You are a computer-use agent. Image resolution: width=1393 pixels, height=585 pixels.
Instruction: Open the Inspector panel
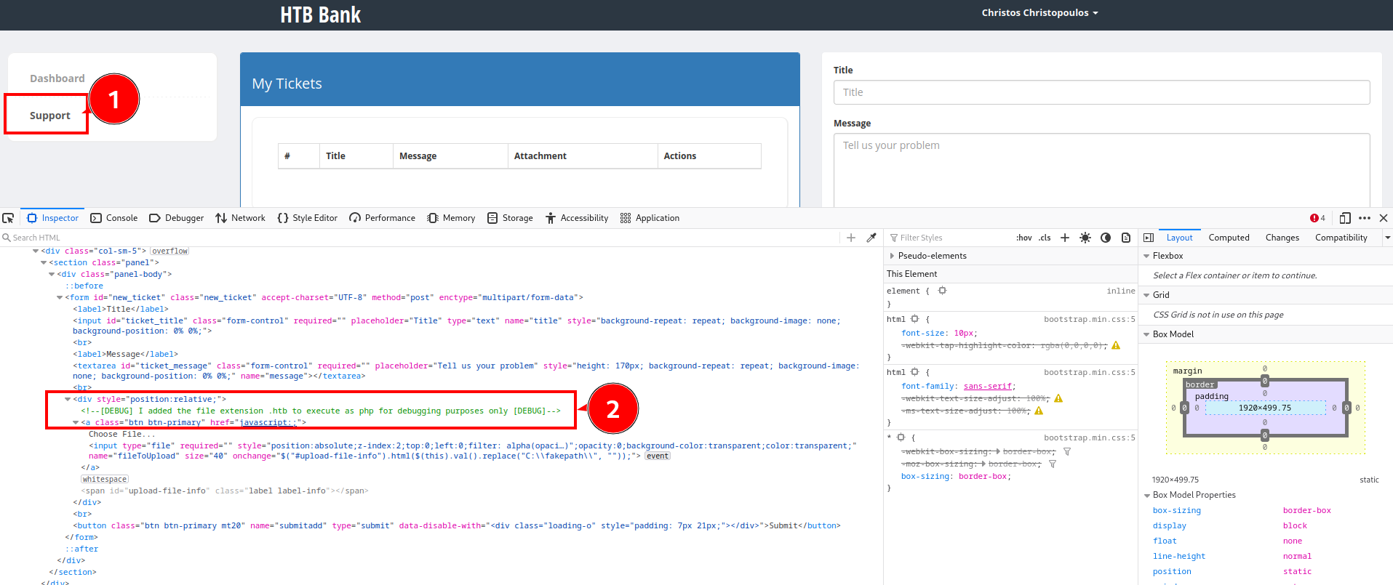pyautogui.click(x=52, y=218)
